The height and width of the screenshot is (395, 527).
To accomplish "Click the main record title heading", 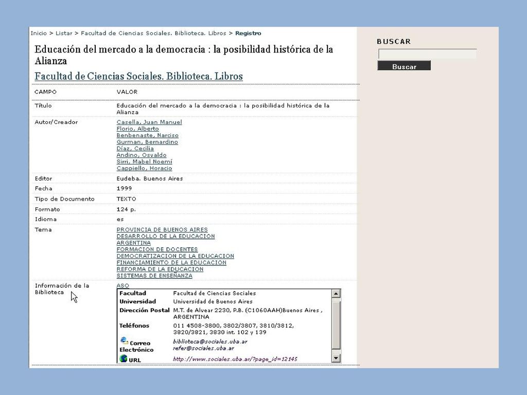I will pos(184,55).
